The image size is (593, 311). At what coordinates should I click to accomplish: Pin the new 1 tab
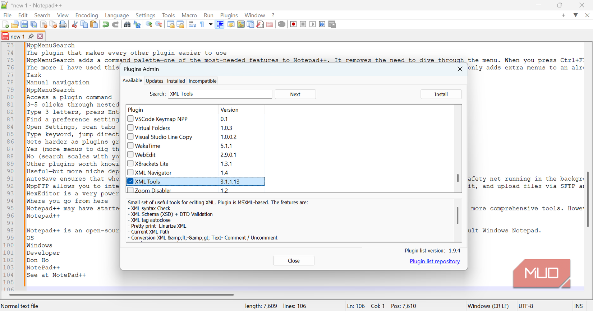click(x=31, y=36)
